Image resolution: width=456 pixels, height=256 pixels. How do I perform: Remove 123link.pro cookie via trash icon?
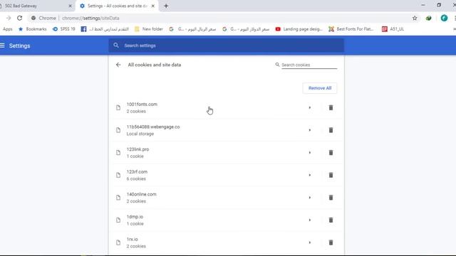click(331, 153)
